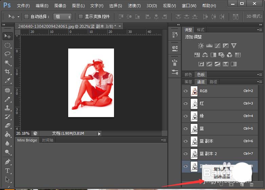Viewport: 265px width, 190px height.
Task: Select the Clone Stamp tool
Action: tap(7, 108)
